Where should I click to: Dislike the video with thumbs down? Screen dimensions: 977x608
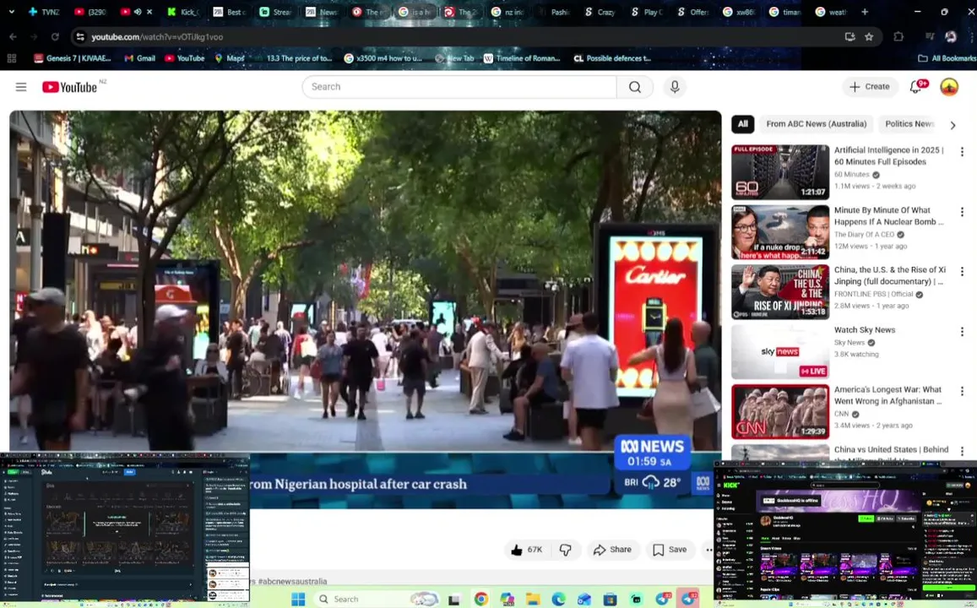(565, 550)
